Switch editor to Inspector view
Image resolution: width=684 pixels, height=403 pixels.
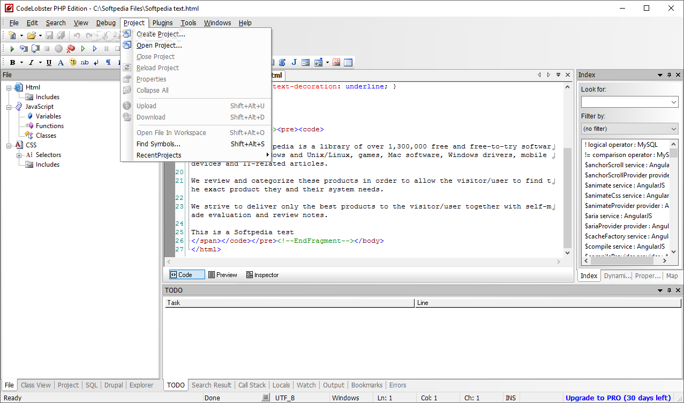(x=262, y=275)
